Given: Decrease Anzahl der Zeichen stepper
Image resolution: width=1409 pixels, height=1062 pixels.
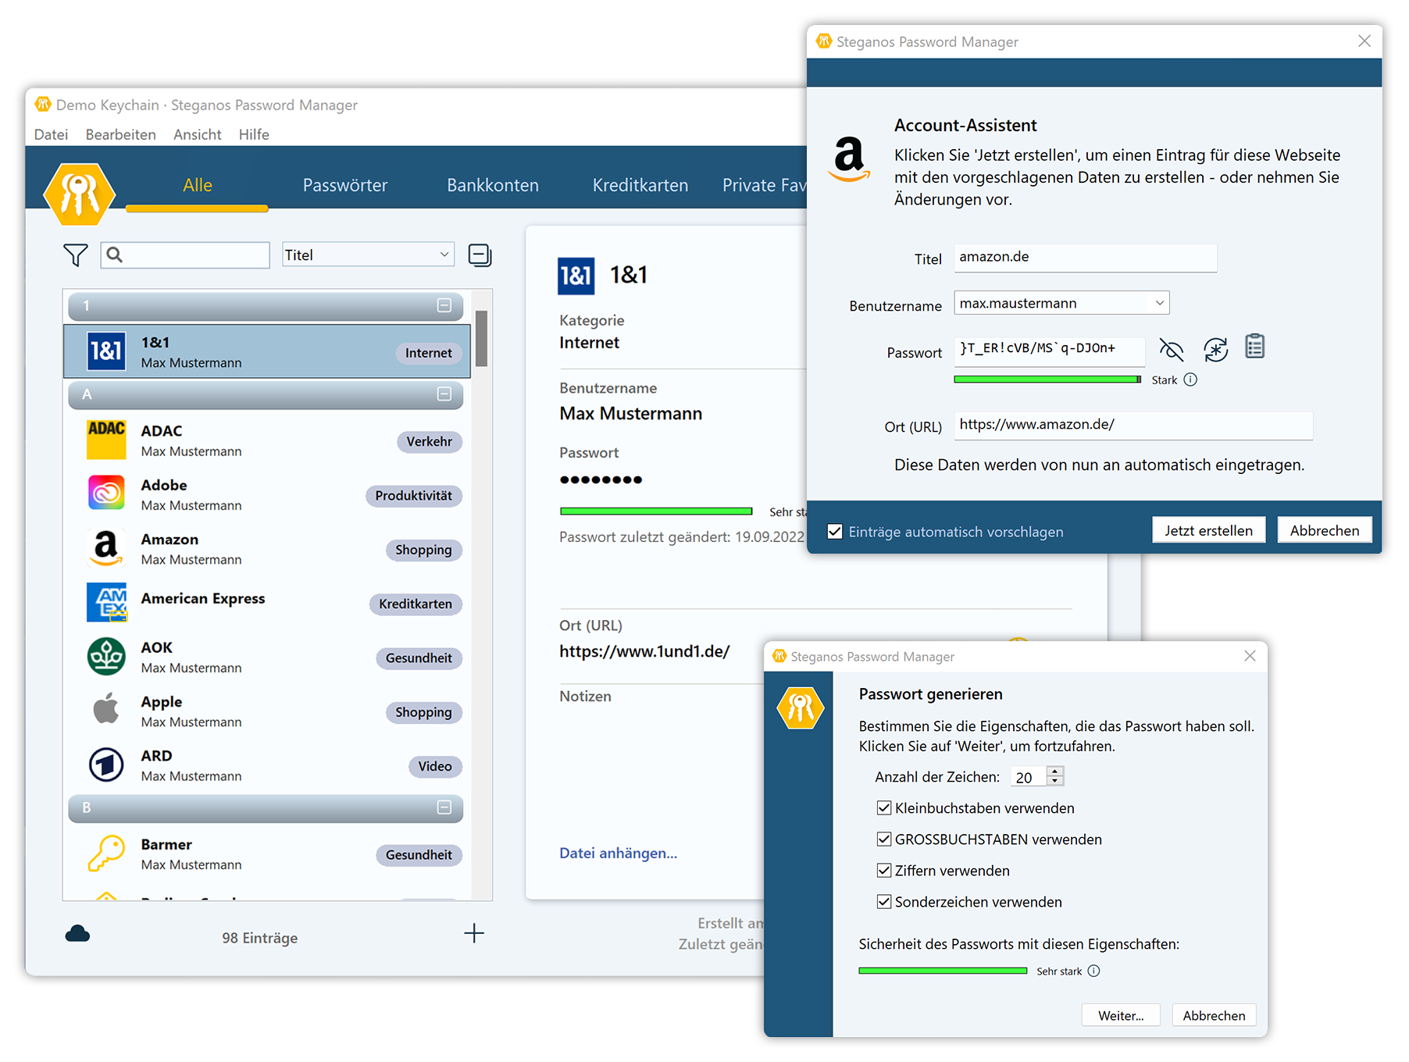Looking at the screenshot, I should [x=1055, y=781].
